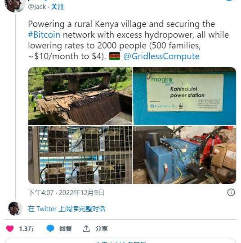241x243 pixels.
Task: Click the @jack handle
Action: coord(37,7)
